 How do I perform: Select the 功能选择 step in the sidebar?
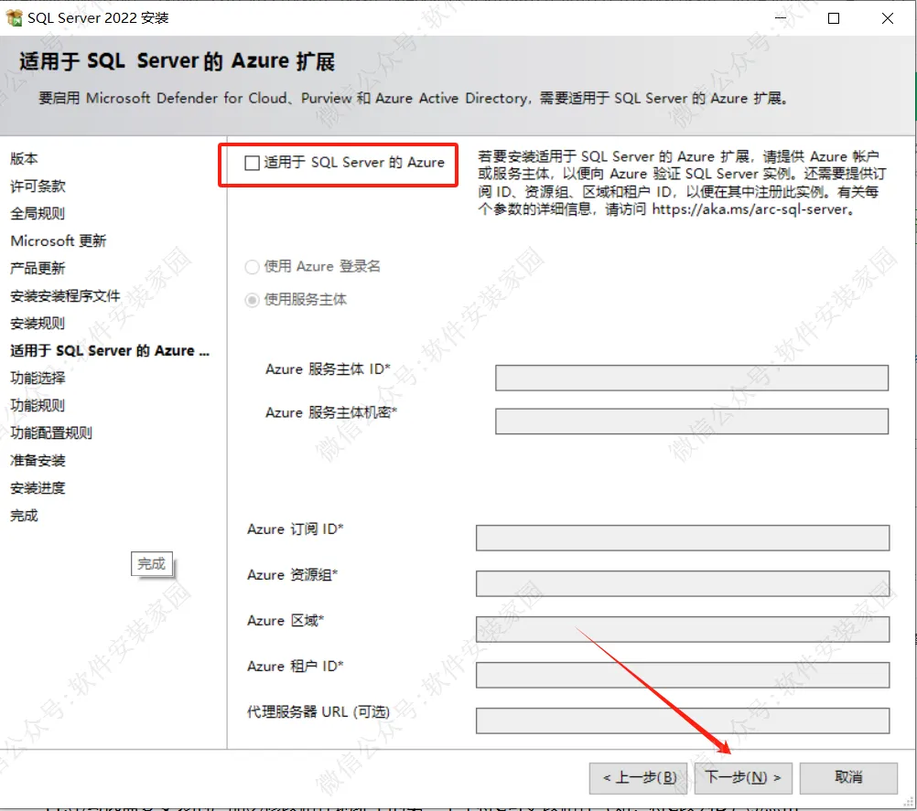coord(38,378)
